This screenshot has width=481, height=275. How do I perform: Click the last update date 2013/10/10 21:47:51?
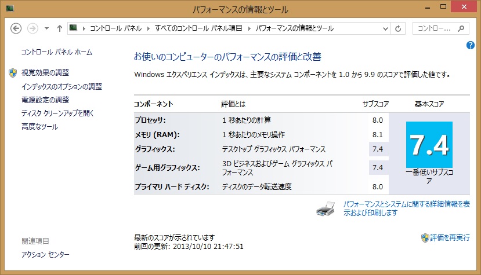(x=208, y=247)
